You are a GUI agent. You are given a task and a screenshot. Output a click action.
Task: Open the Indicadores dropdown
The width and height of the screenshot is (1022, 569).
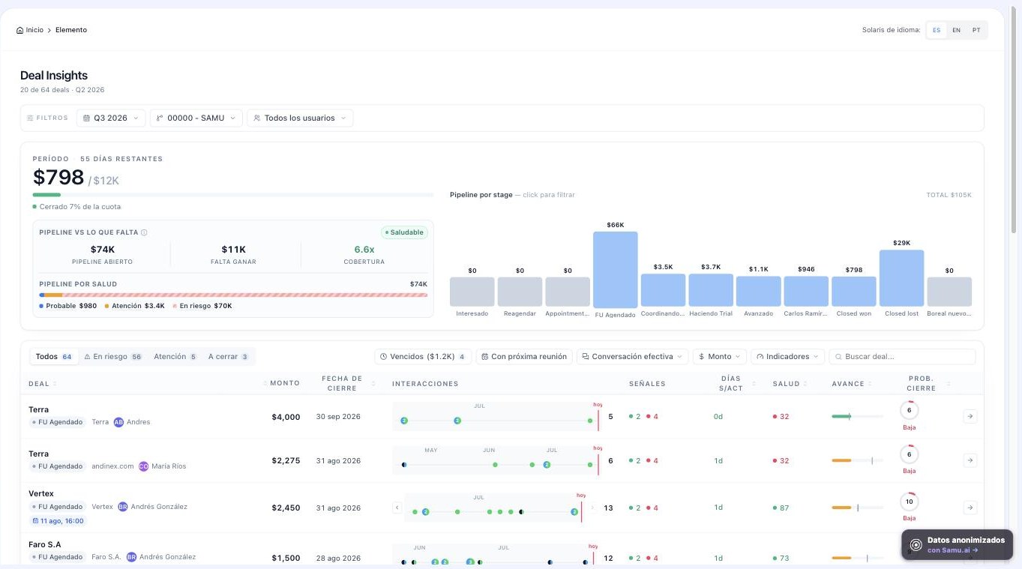[787, 357]
